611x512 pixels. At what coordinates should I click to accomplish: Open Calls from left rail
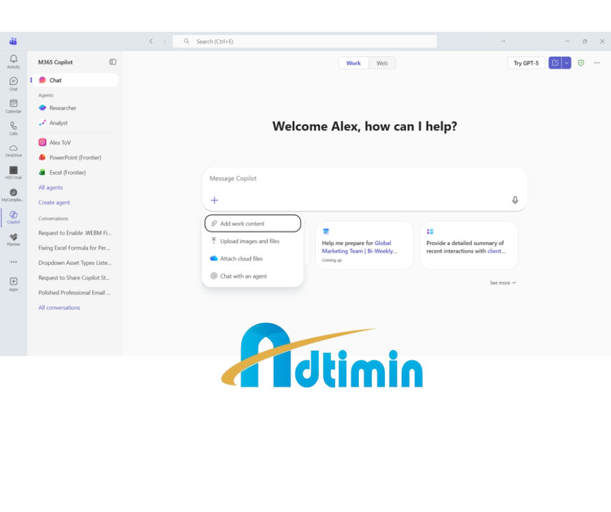pyautogui.click(x=14, y=127)
